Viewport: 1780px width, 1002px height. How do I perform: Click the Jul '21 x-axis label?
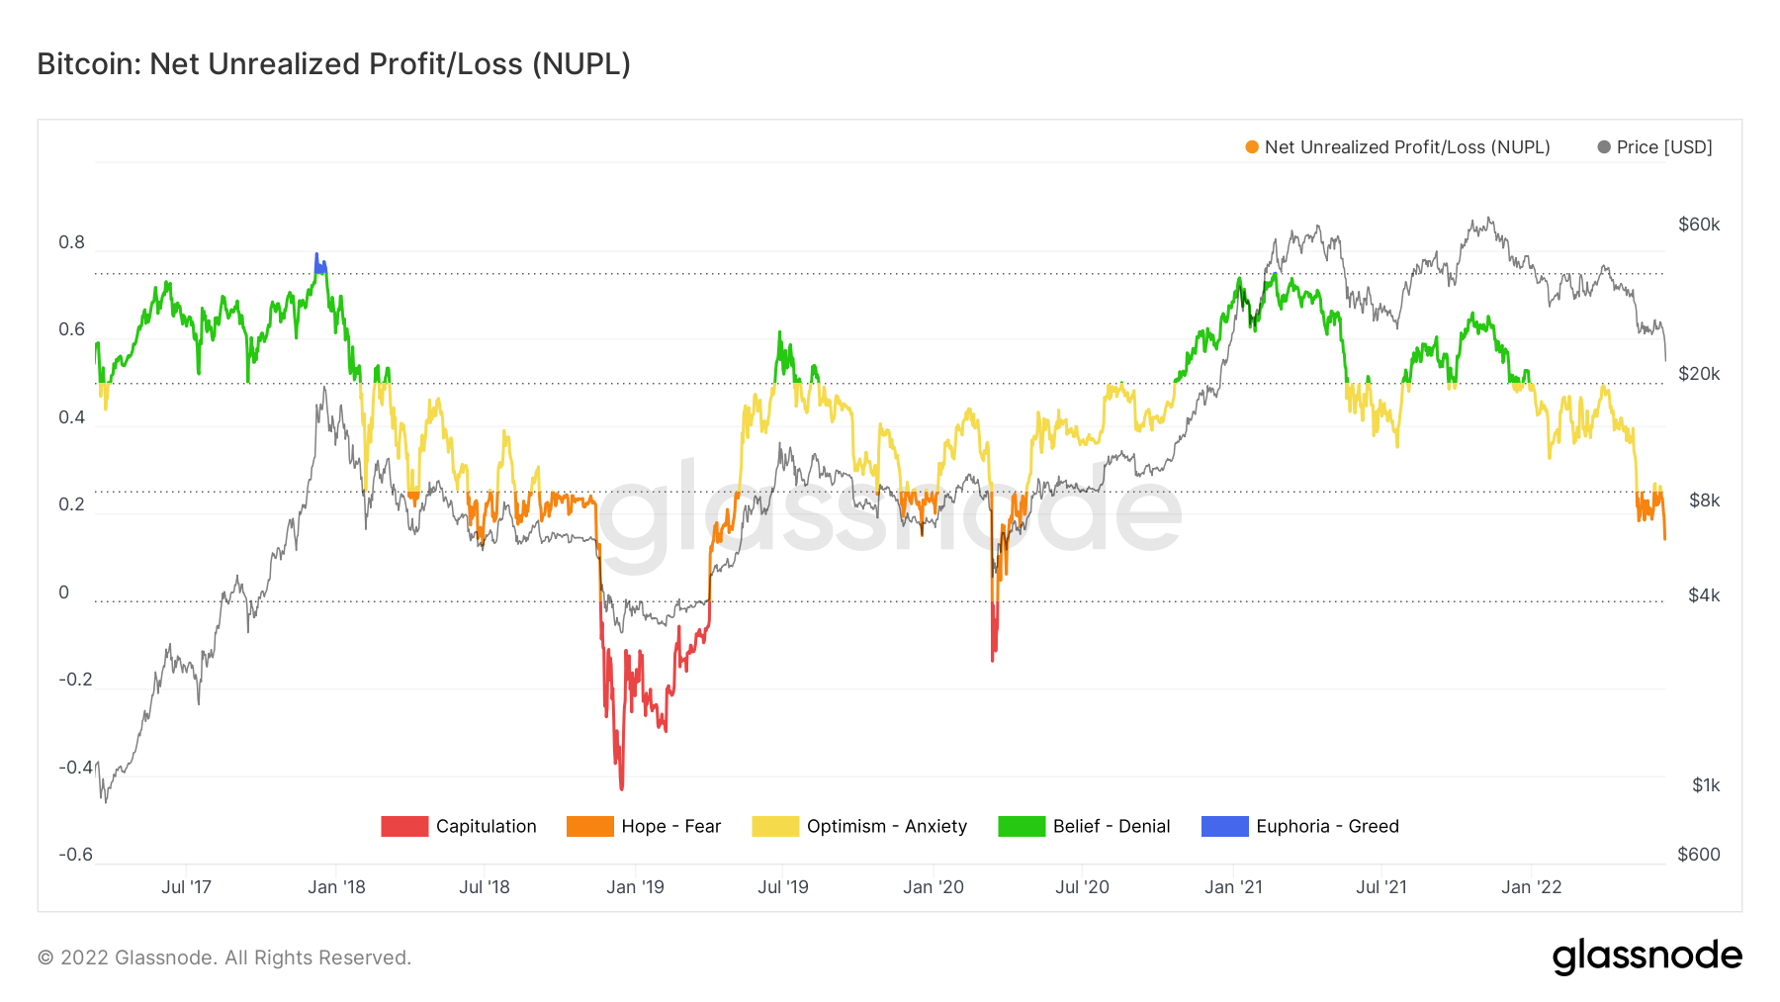coord(1381,887)
